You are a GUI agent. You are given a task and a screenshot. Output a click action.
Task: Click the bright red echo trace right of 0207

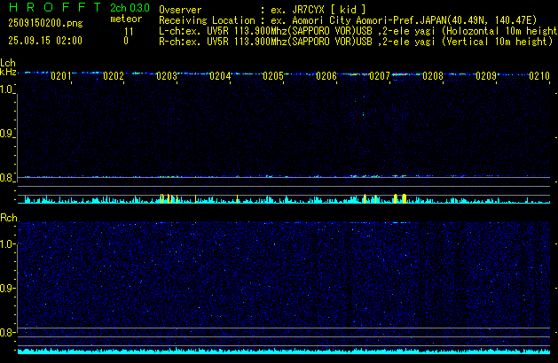tap(399, 74)
